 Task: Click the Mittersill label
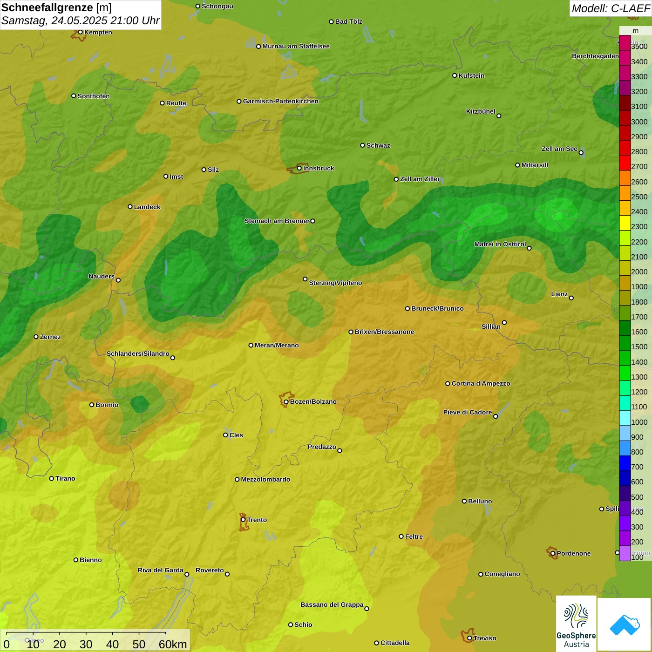click(x=535, y=165)
